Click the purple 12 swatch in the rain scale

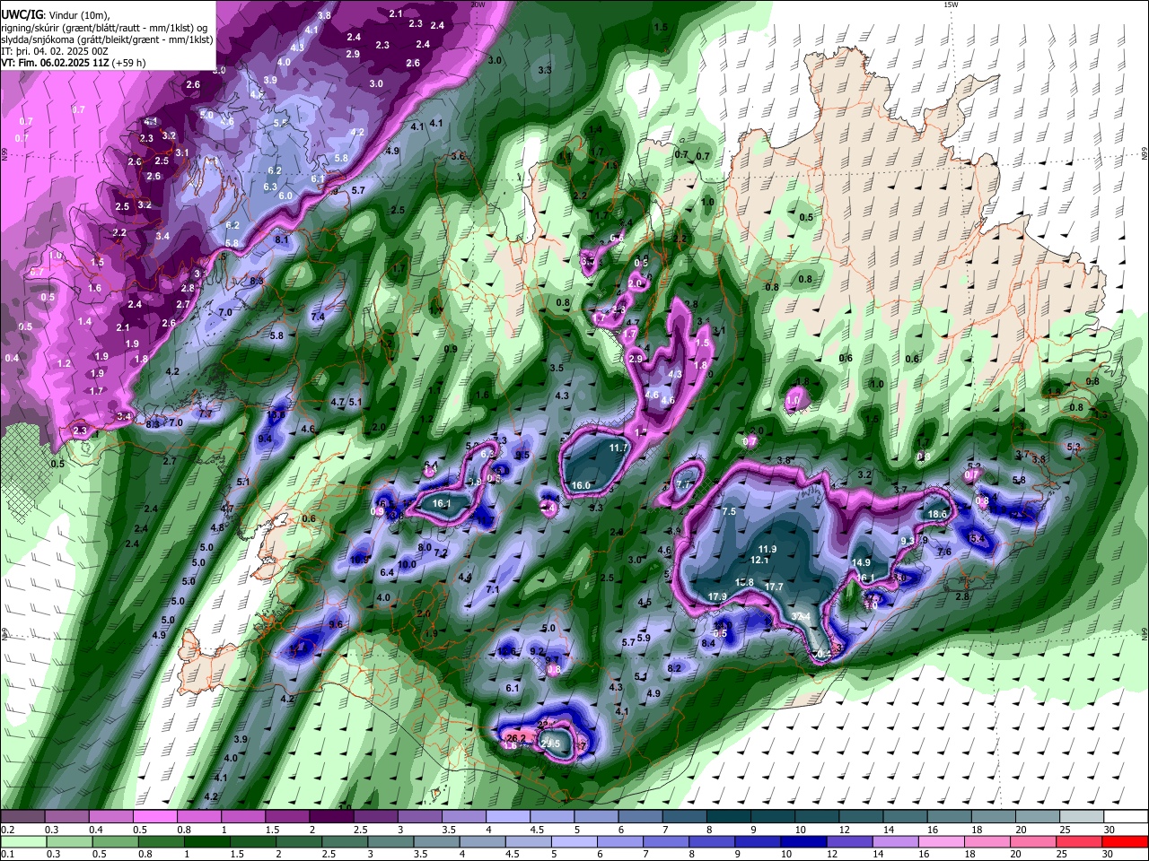tap(849, 841)
